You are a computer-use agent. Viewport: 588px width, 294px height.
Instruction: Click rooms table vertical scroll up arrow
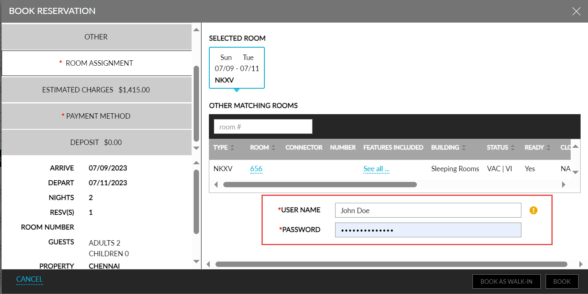point(576,146)
